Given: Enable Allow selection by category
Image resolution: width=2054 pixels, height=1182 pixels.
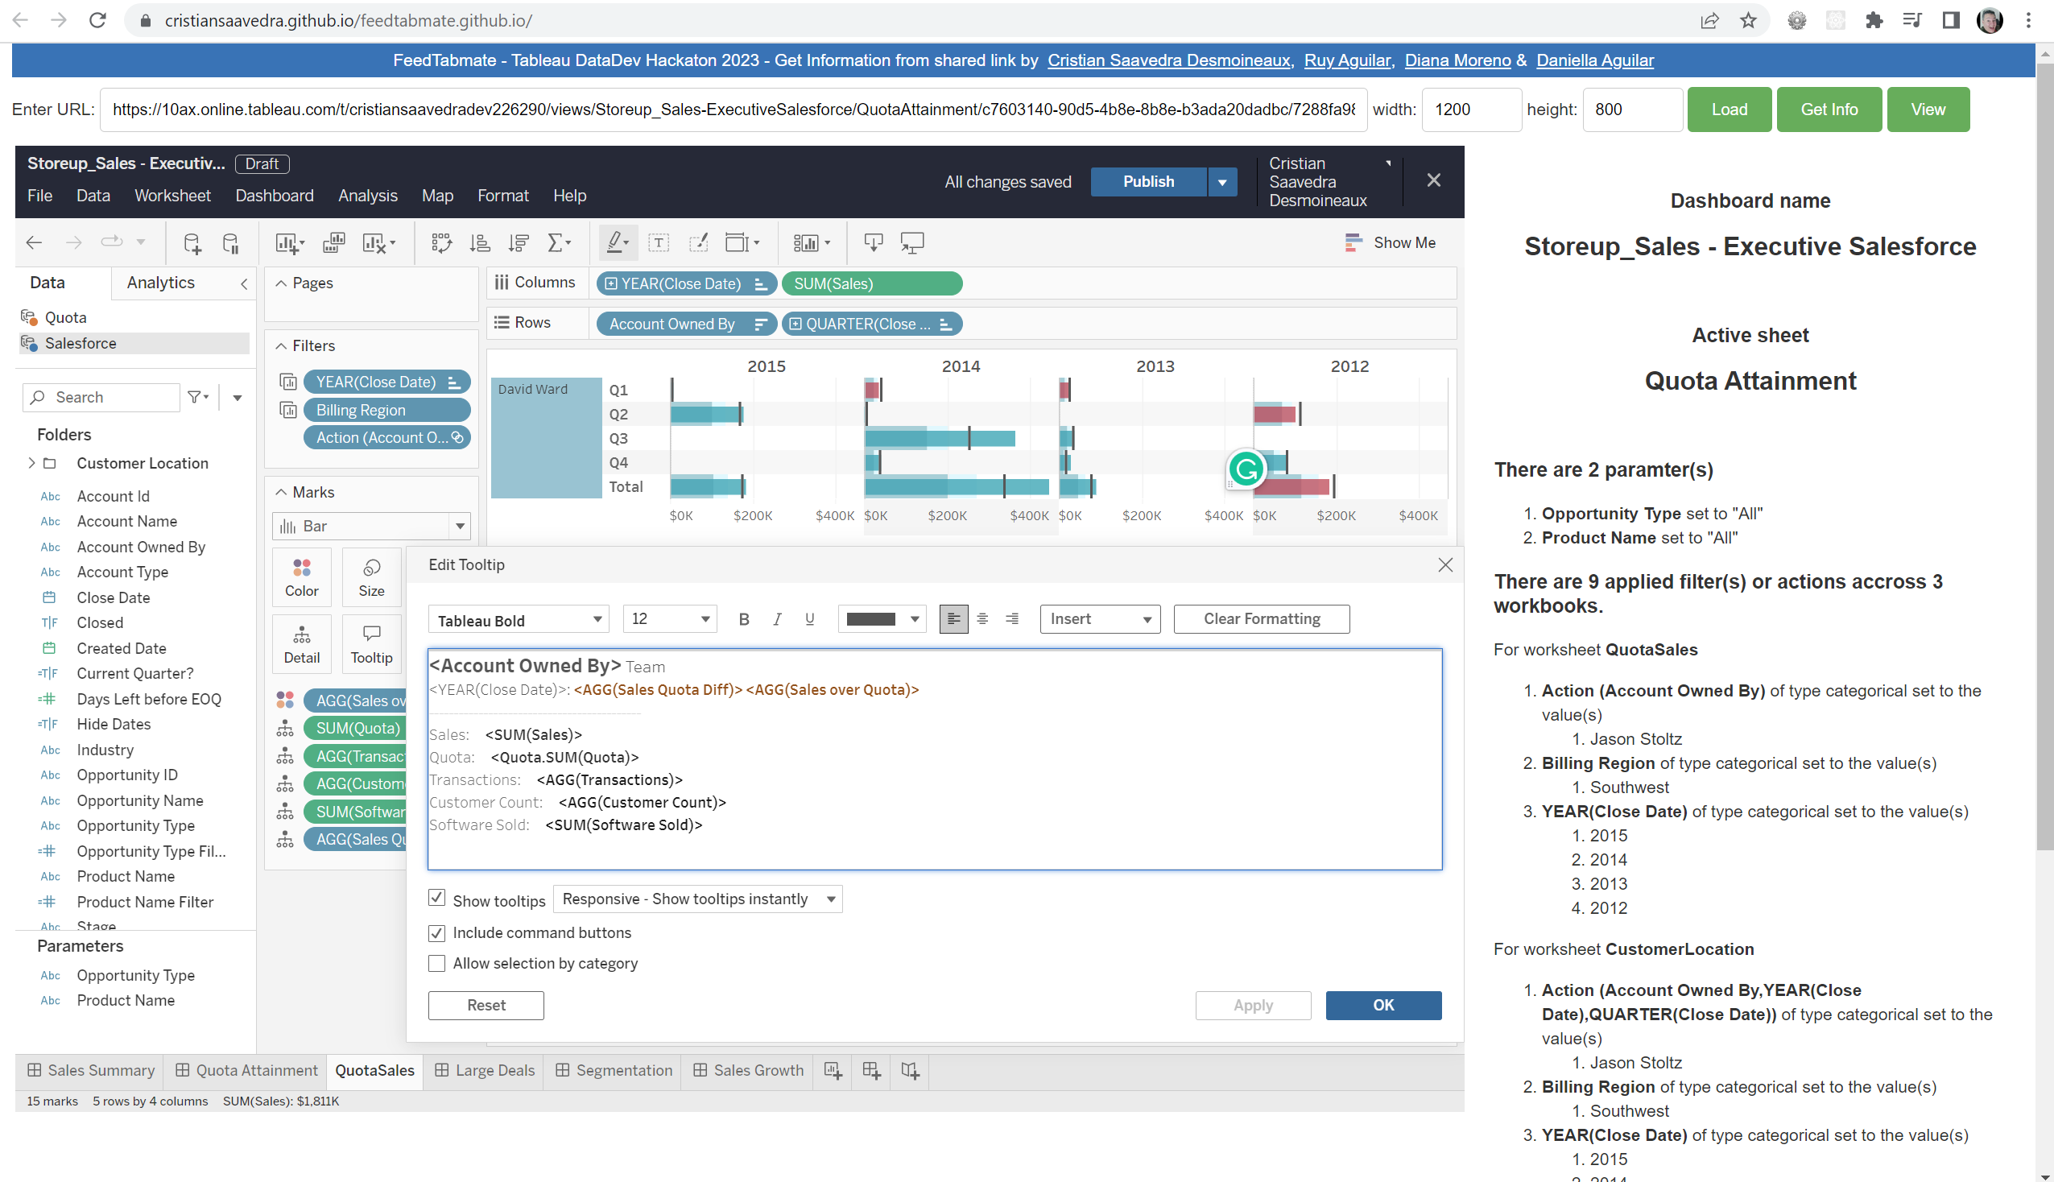Looking at the screenshot, I should pos(436,964).
